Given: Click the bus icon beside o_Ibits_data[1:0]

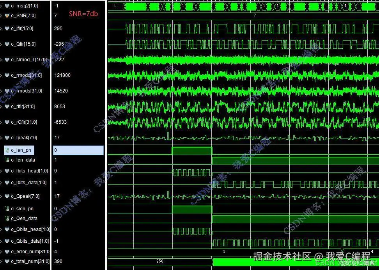Looking at the screenshot, I should click(7, 183).
